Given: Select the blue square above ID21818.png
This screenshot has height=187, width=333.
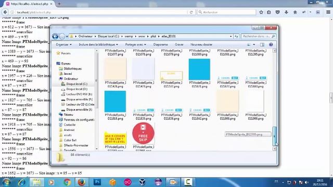Looking at the screenshot, I should click(x=115, y=102).
